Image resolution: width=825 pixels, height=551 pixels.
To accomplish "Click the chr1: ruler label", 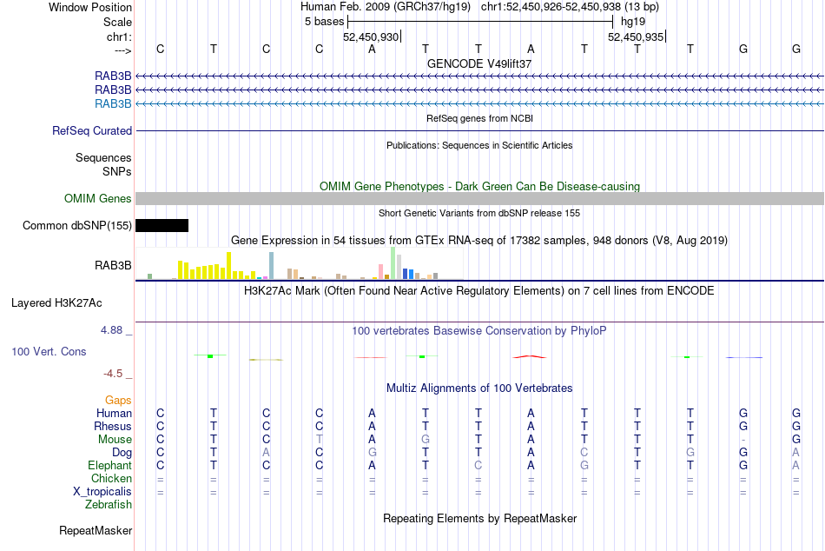I will [119, 37].
